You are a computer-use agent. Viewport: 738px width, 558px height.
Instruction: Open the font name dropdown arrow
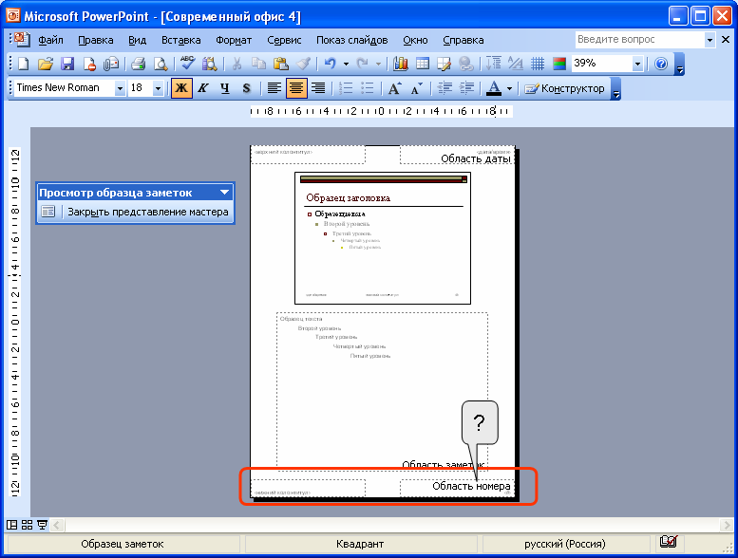click(x=120, y=88)
